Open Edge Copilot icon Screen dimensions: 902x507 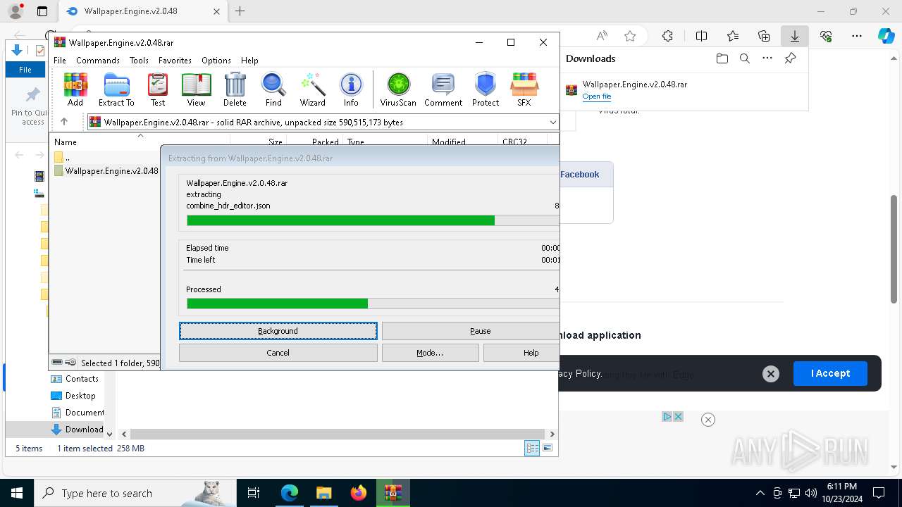click(x=886, y=36)
